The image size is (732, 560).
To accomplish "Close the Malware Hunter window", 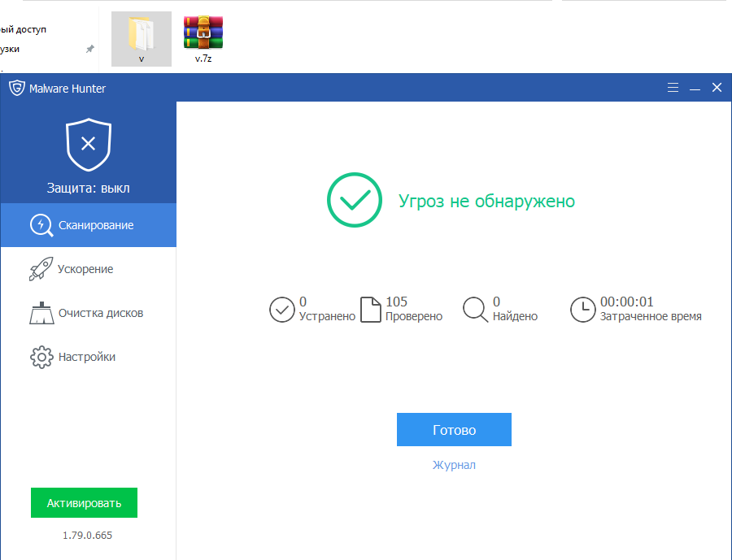I will [717, 87].
